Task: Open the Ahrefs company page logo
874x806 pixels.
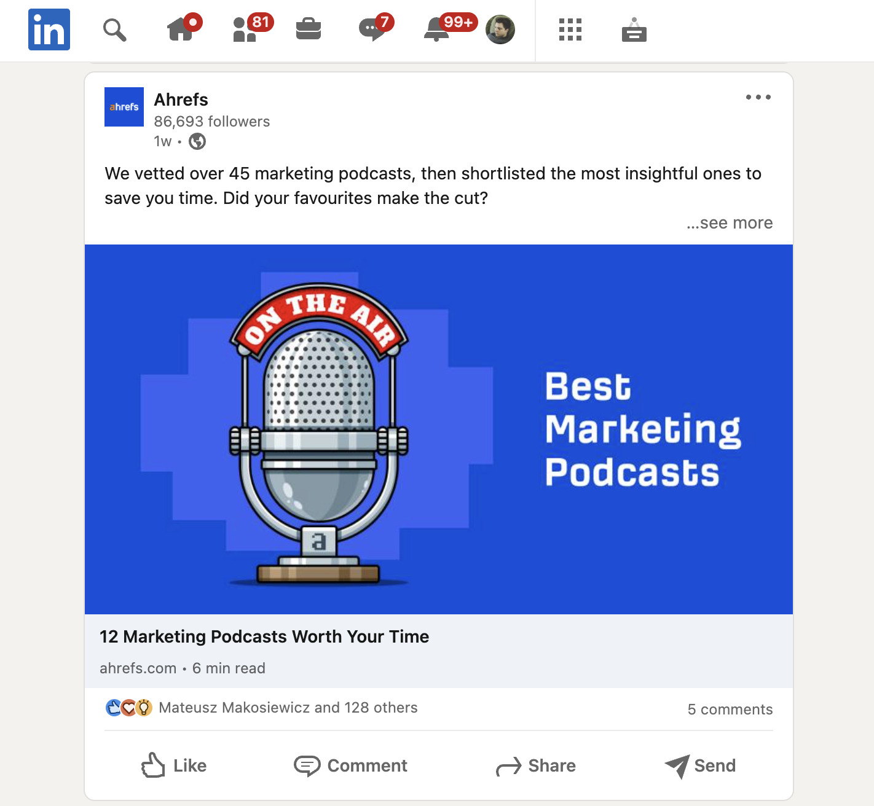Action: click(x=124, y=106)
